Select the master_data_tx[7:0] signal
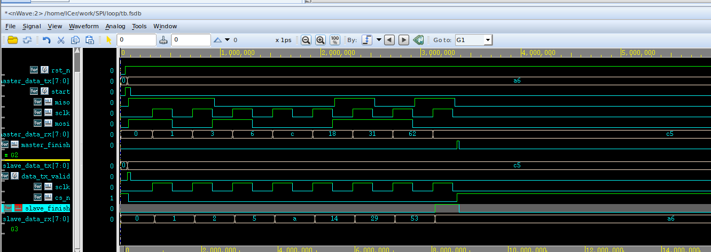711x252 pixels. 36,81
